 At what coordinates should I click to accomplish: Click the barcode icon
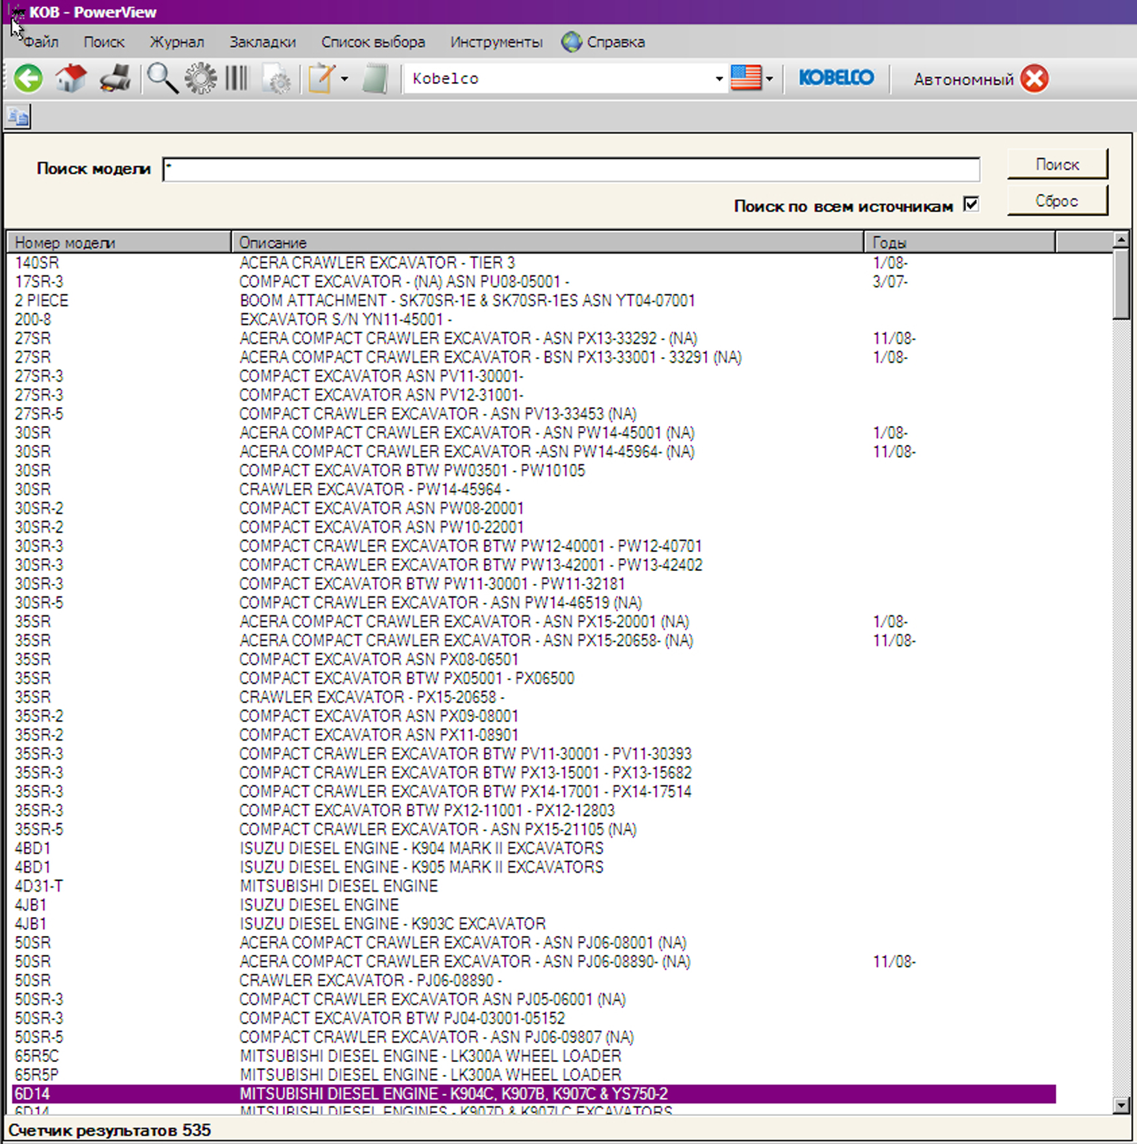click(237, 79)
